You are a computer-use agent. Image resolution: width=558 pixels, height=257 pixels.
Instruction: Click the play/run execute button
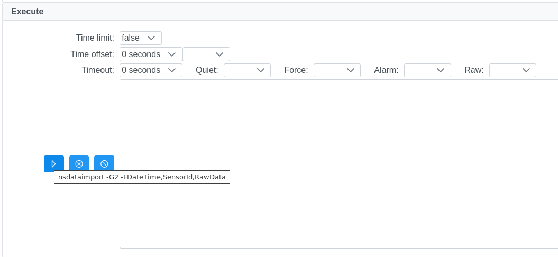(53, 164)
